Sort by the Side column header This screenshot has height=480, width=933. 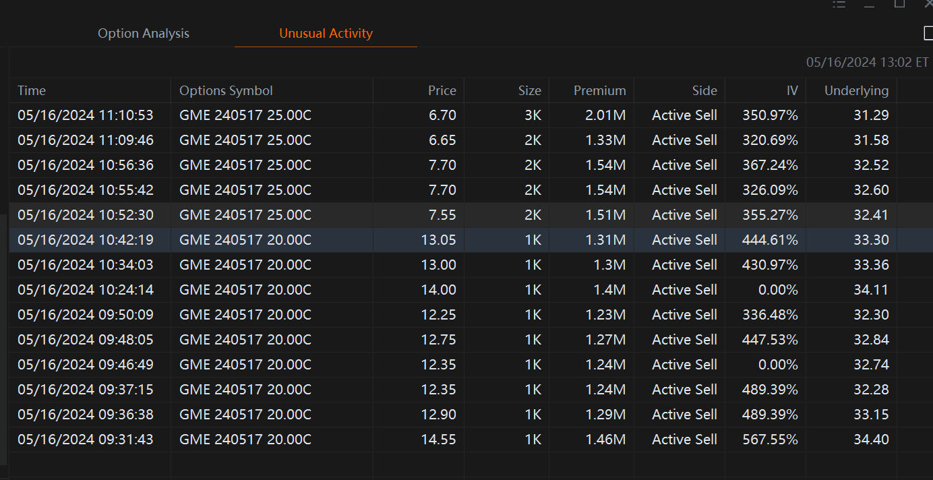point(704,90)
